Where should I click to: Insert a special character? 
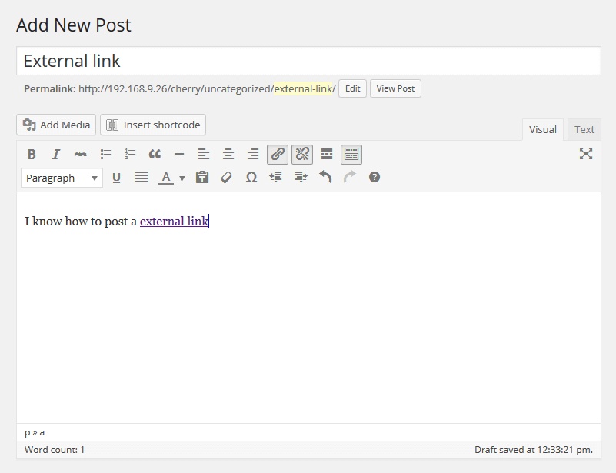[x=251, y=177]
